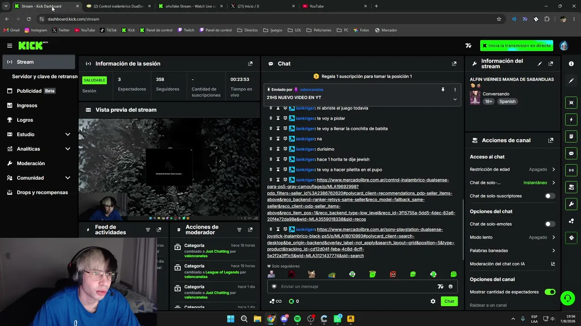Expand the Comunidad sidebar section

tap(68, 178)
